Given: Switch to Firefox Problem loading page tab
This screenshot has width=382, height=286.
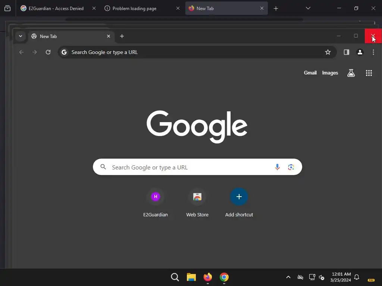Looking at the screenshot, I should click(143, 8).
